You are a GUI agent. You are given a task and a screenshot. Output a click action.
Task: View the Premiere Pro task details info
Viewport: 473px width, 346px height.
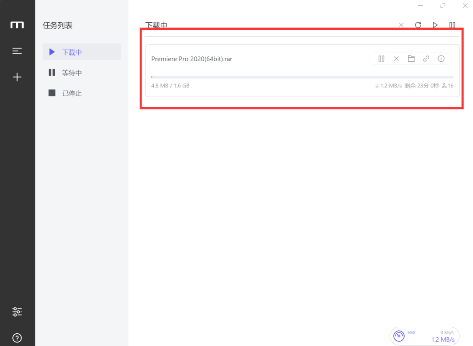pos(441,59)
